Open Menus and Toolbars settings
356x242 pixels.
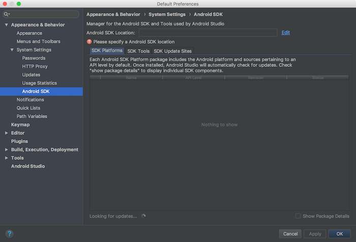click(38, 42)
